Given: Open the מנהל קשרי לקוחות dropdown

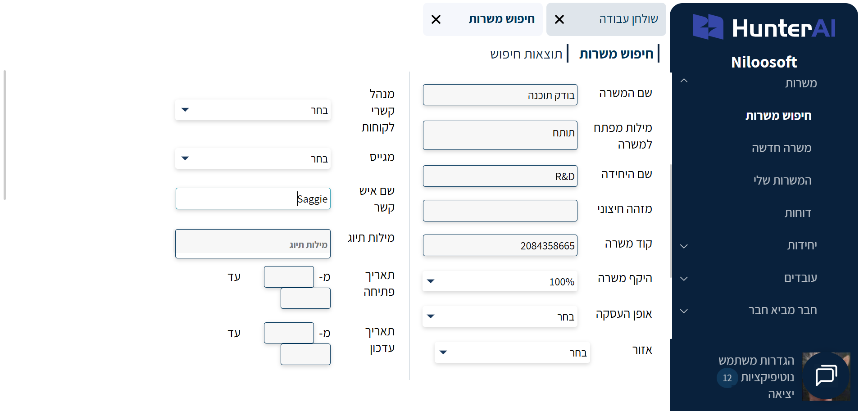Looking at the screenshot, I should coord(253,110).
